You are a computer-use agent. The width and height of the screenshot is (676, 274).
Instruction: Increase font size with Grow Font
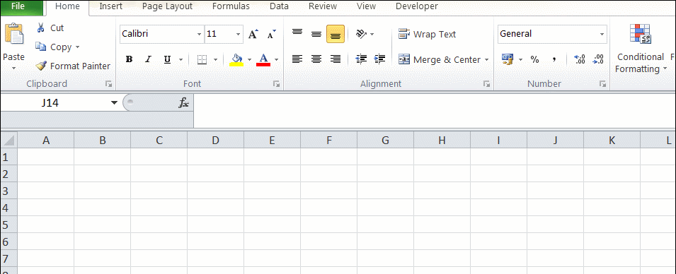pyautogui.click(x=253, y=34)
